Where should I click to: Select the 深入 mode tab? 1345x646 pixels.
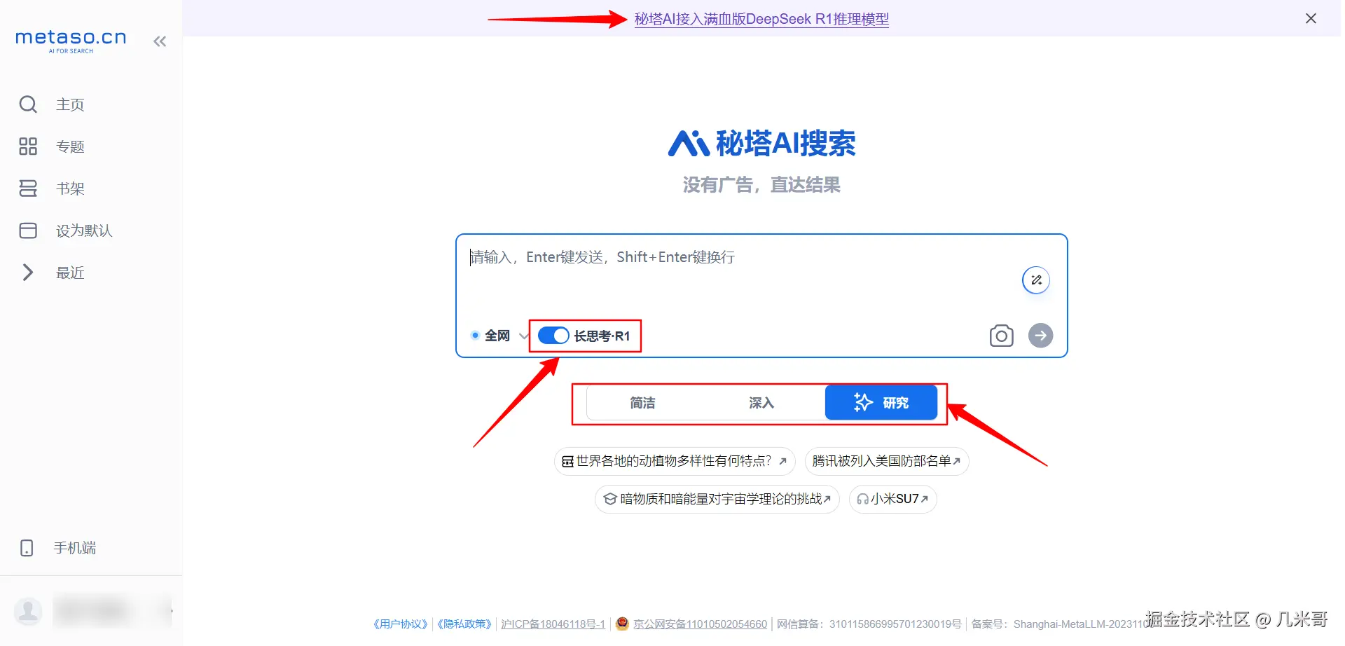(x=761, y=403)
